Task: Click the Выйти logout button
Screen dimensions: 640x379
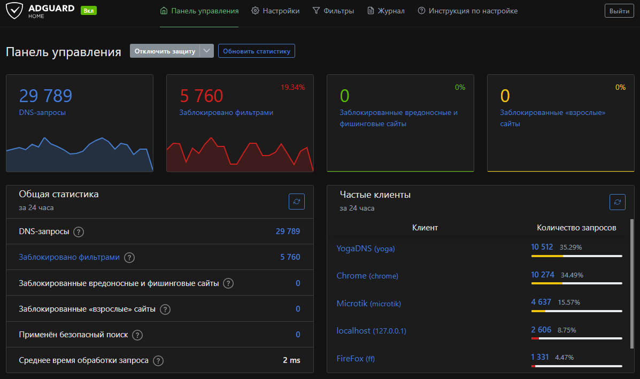Action: [x=619, y=11]
